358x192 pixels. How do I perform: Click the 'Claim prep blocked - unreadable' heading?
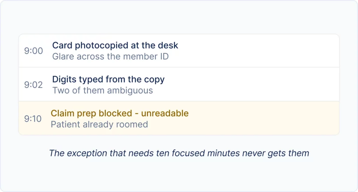[x=120, y=113]
